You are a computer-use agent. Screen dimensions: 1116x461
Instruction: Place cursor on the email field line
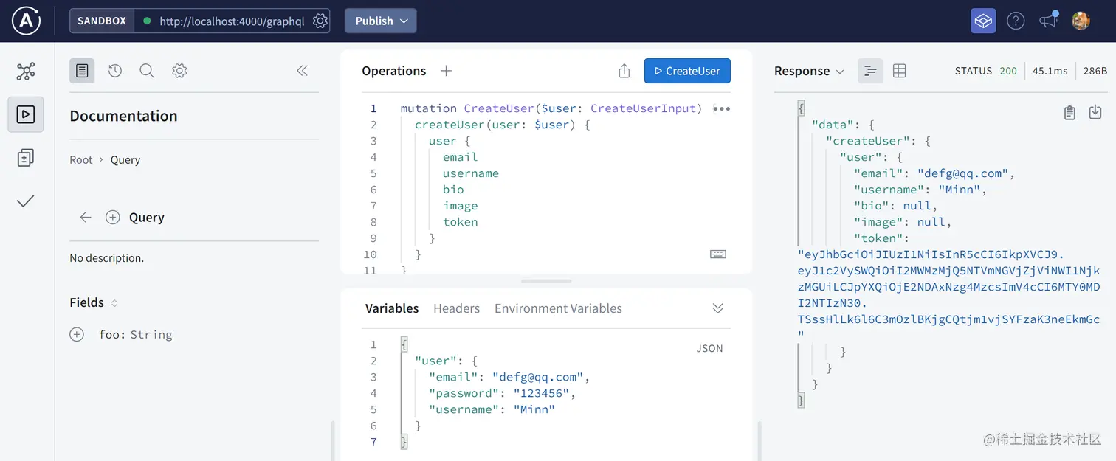(460, 157)
